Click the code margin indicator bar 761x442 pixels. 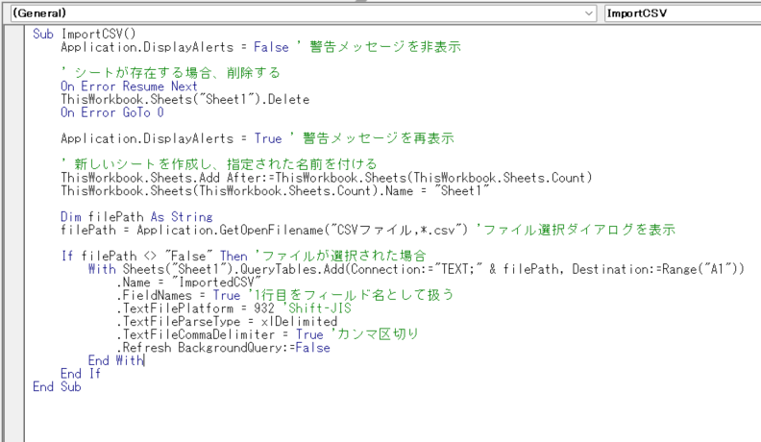click(14, 233)
